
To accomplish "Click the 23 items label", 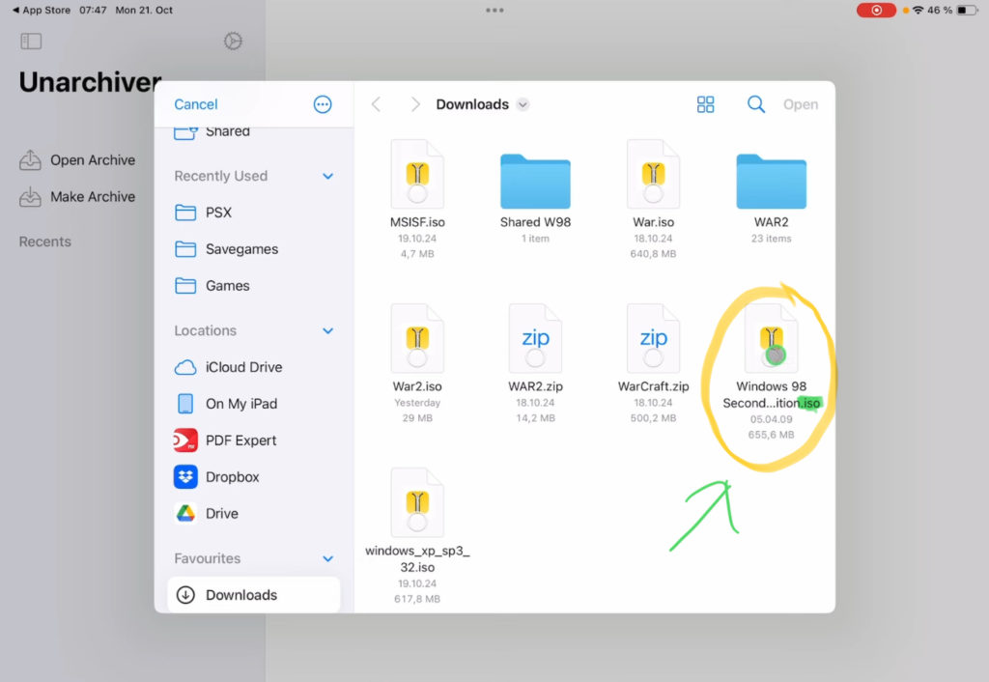I will coord(772,239).
